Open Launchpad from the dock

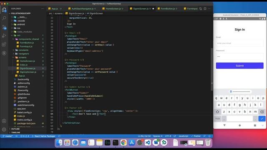67,142
